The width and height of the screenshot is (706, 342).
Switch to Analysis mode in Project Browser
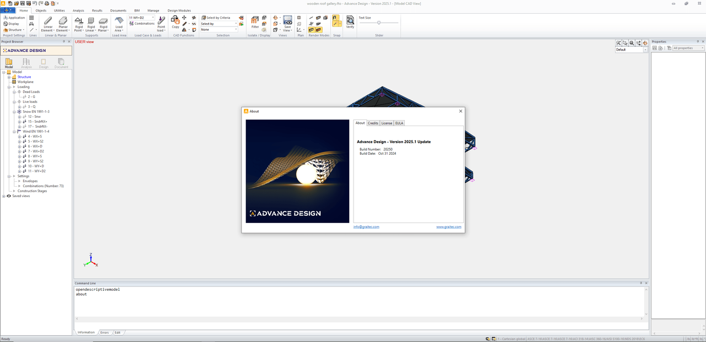tap(26, 63)
